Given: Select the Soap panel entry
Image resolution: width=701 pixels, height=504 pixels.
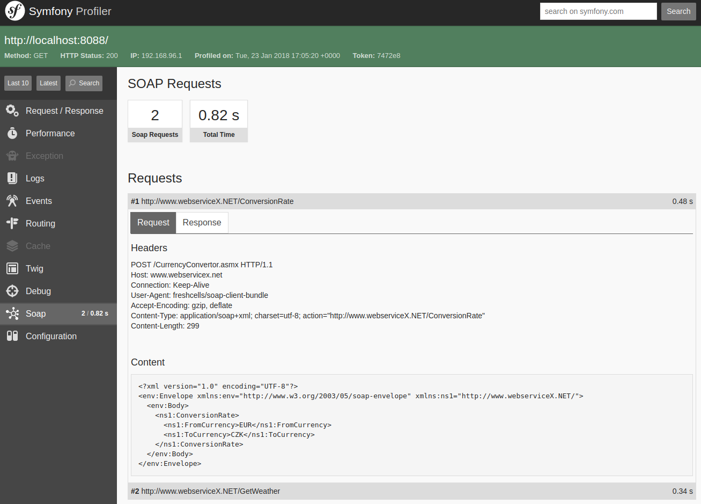Looking at the screenshot, I should coord(58,313).
